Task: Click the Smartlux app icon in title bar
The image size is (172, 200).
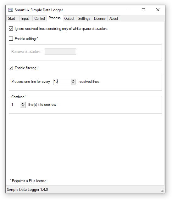Action: (x=11, y=10)
